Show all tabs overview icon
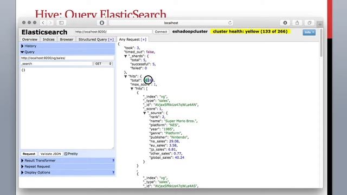The width and height of the screenshot is (347, 195). tap(310, 23)
